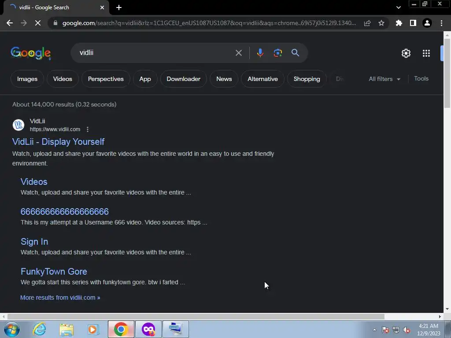Viewport: 451px width, 338px height.
Task: Switch to the News filter
Action: point(224,79)
